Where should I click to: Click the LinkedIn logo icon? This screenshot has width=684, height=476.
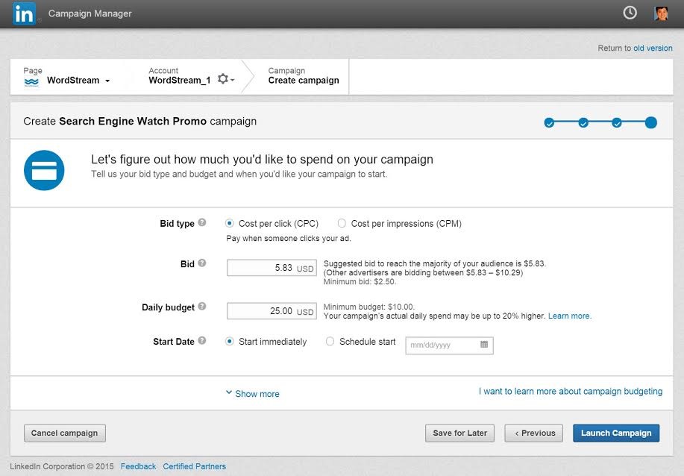[24, 13]
